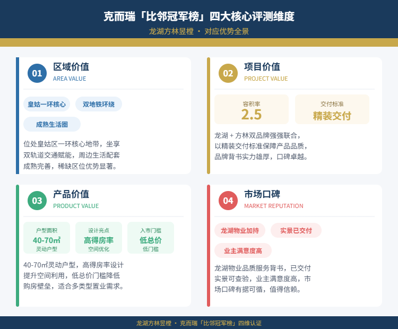Select the 业主满意度高 tag
This screenshot has width=398, height=329.
point(243,251)
